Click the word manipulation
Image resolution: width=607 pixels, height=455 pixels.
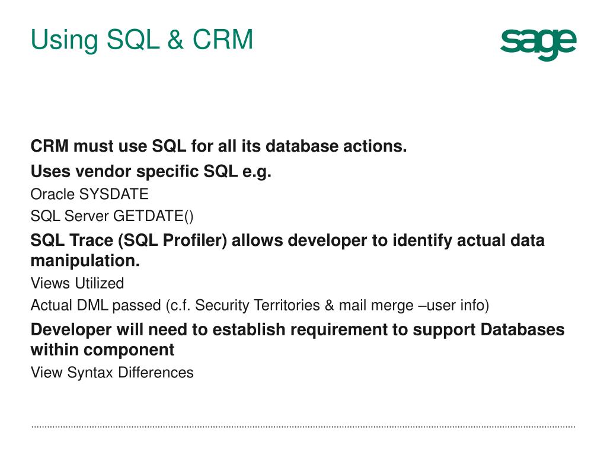point(85,261)
